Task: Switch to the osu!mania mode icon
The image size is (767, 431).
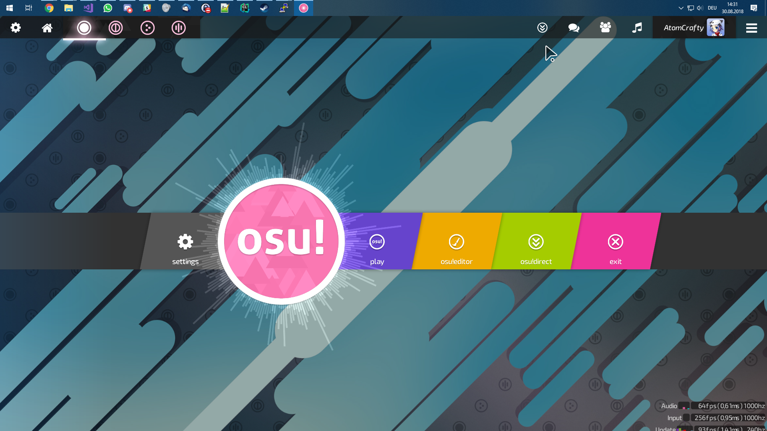Action: [178, 28]
